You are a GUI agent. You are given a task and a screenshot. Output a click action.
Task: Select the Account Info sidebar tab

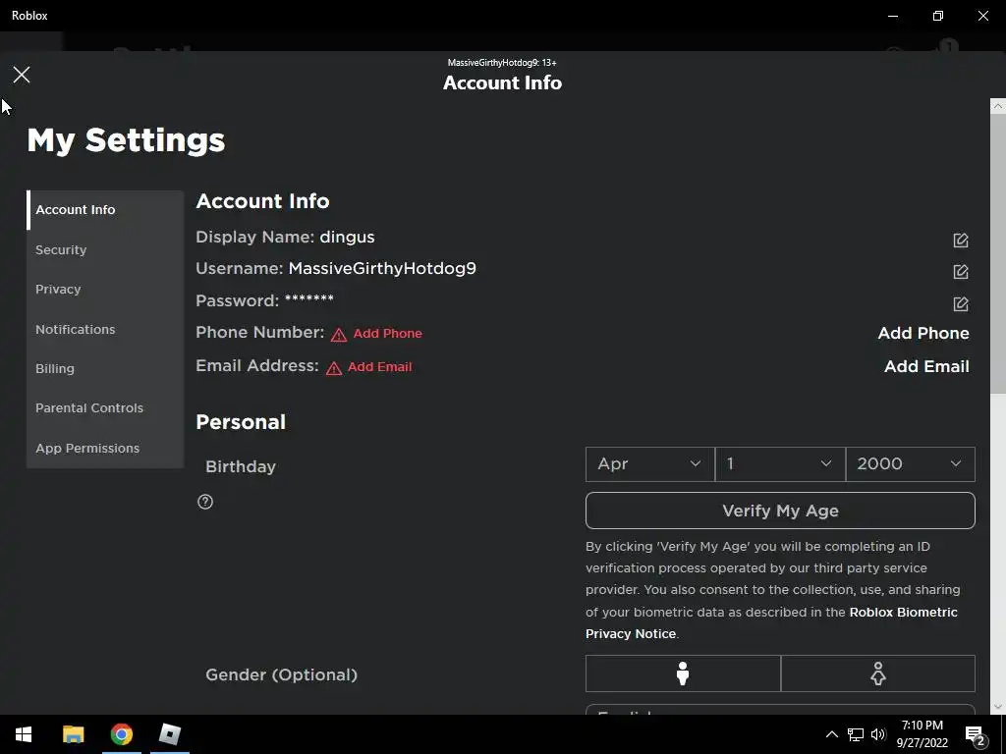(105, 210)
